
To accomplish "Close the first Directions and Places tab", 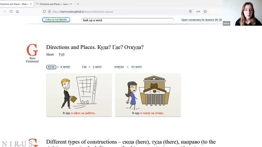I will click(x=31, y=4).
